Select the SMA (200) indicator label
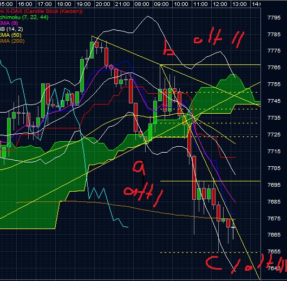 click(x=12, y=41)
